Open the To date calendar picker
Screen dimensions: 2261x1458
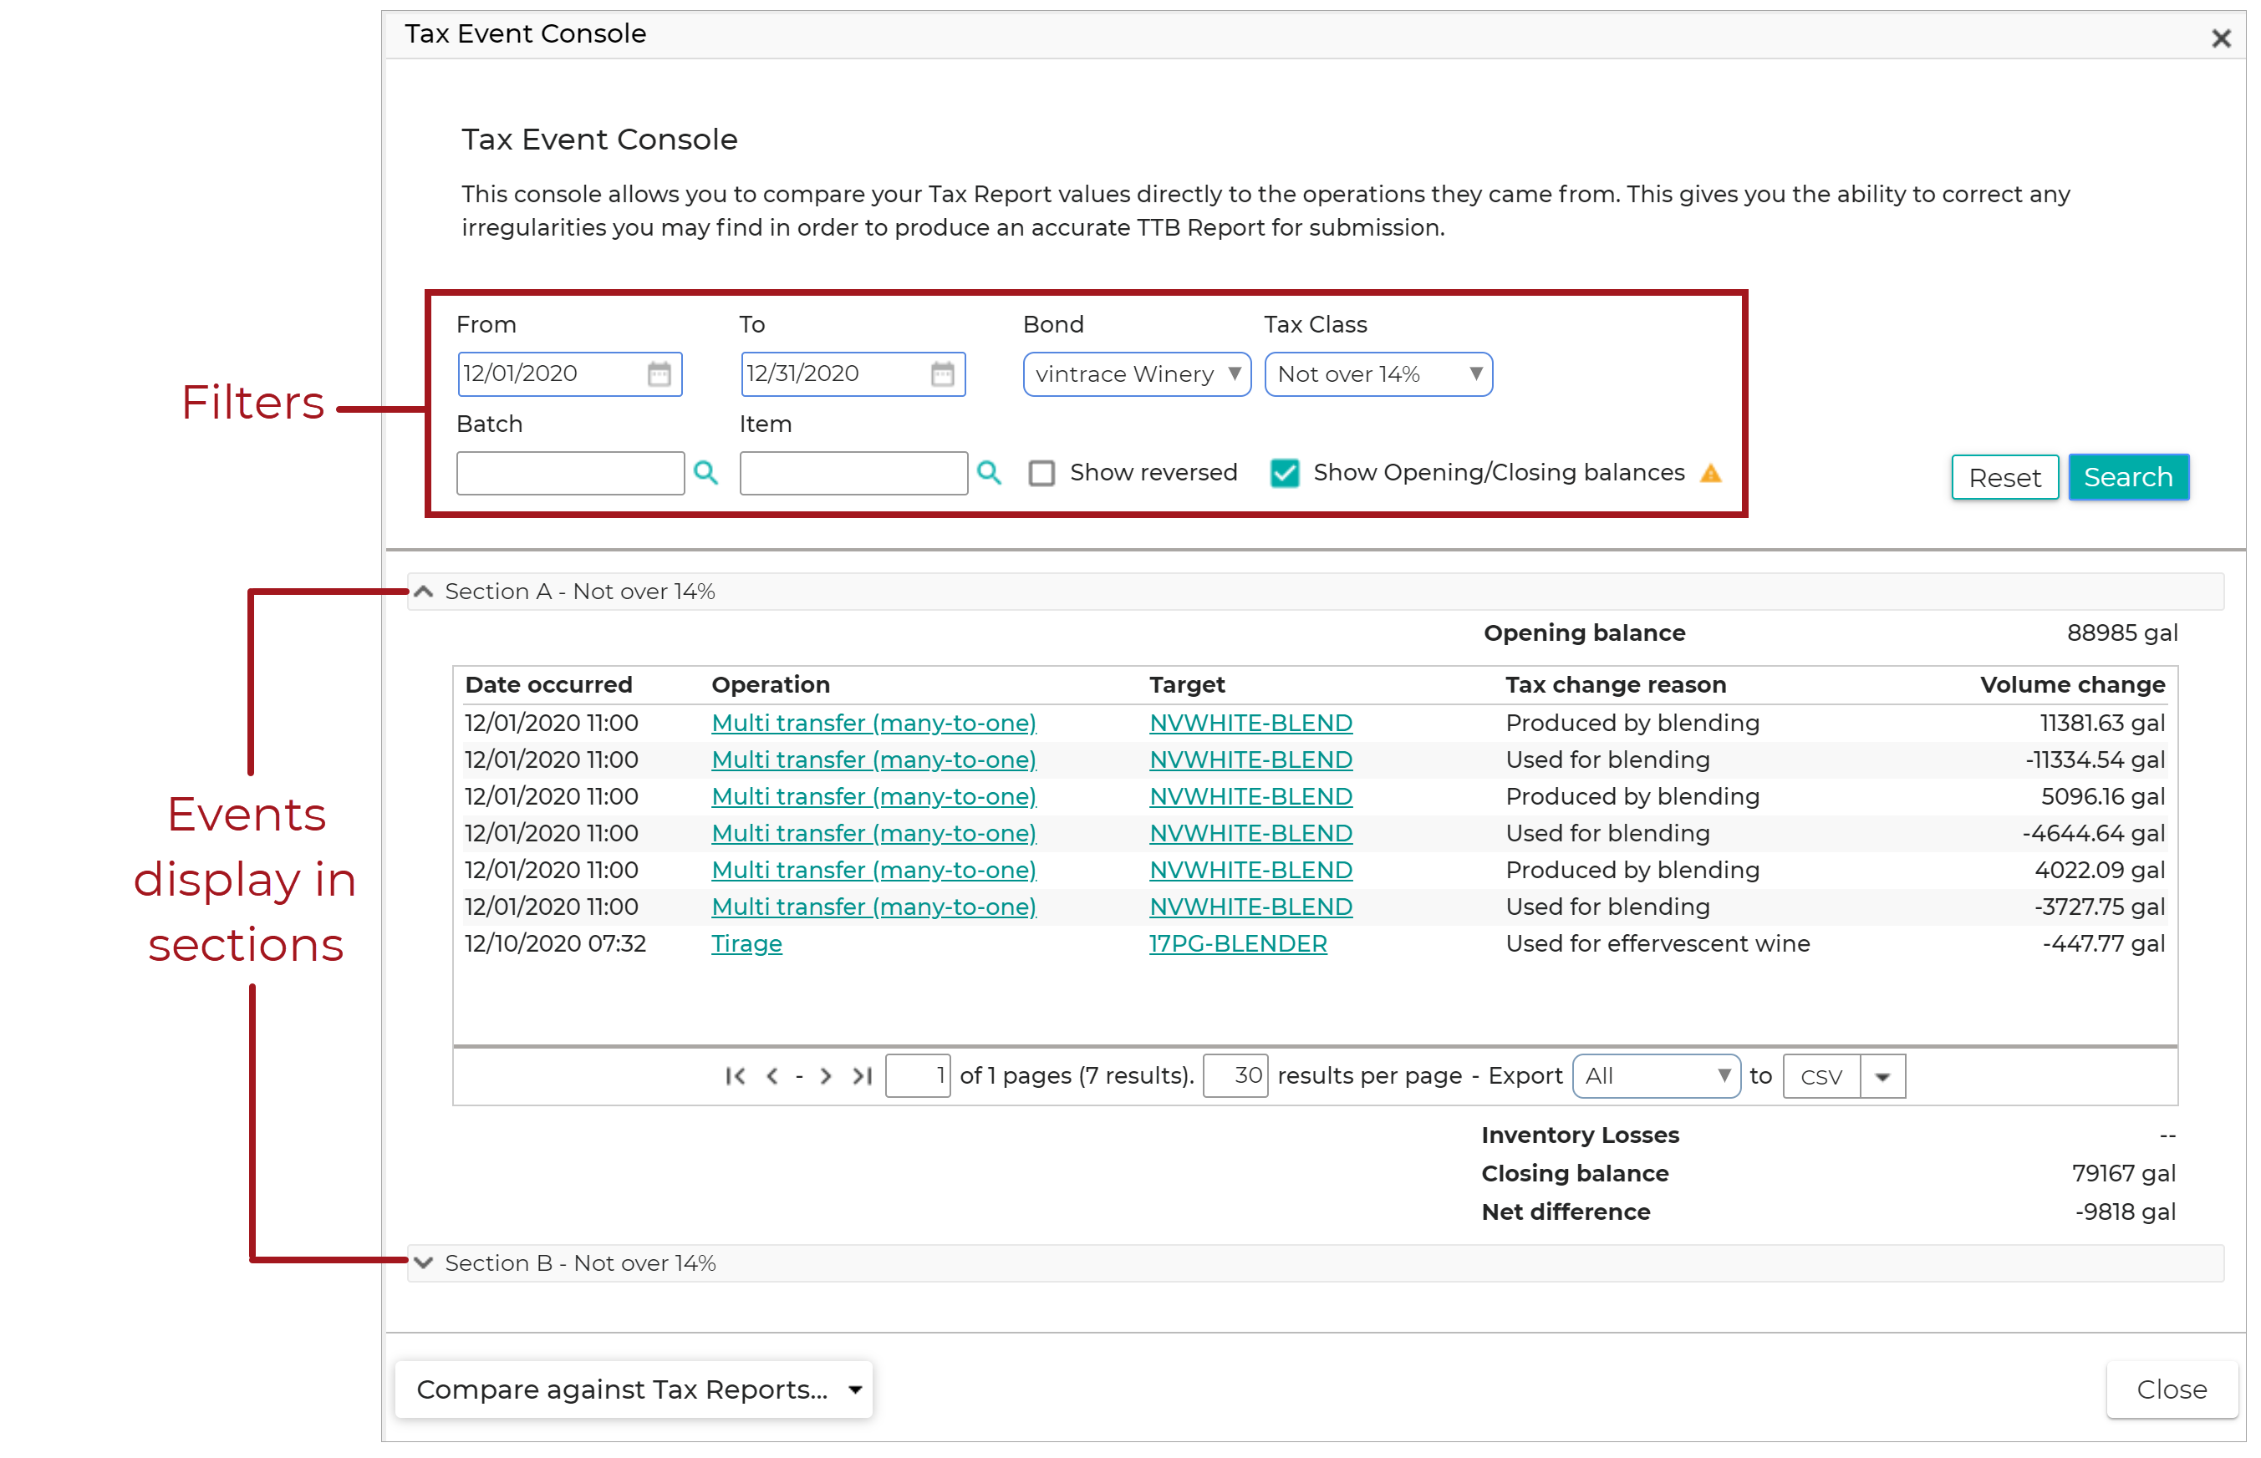point(941,374)
